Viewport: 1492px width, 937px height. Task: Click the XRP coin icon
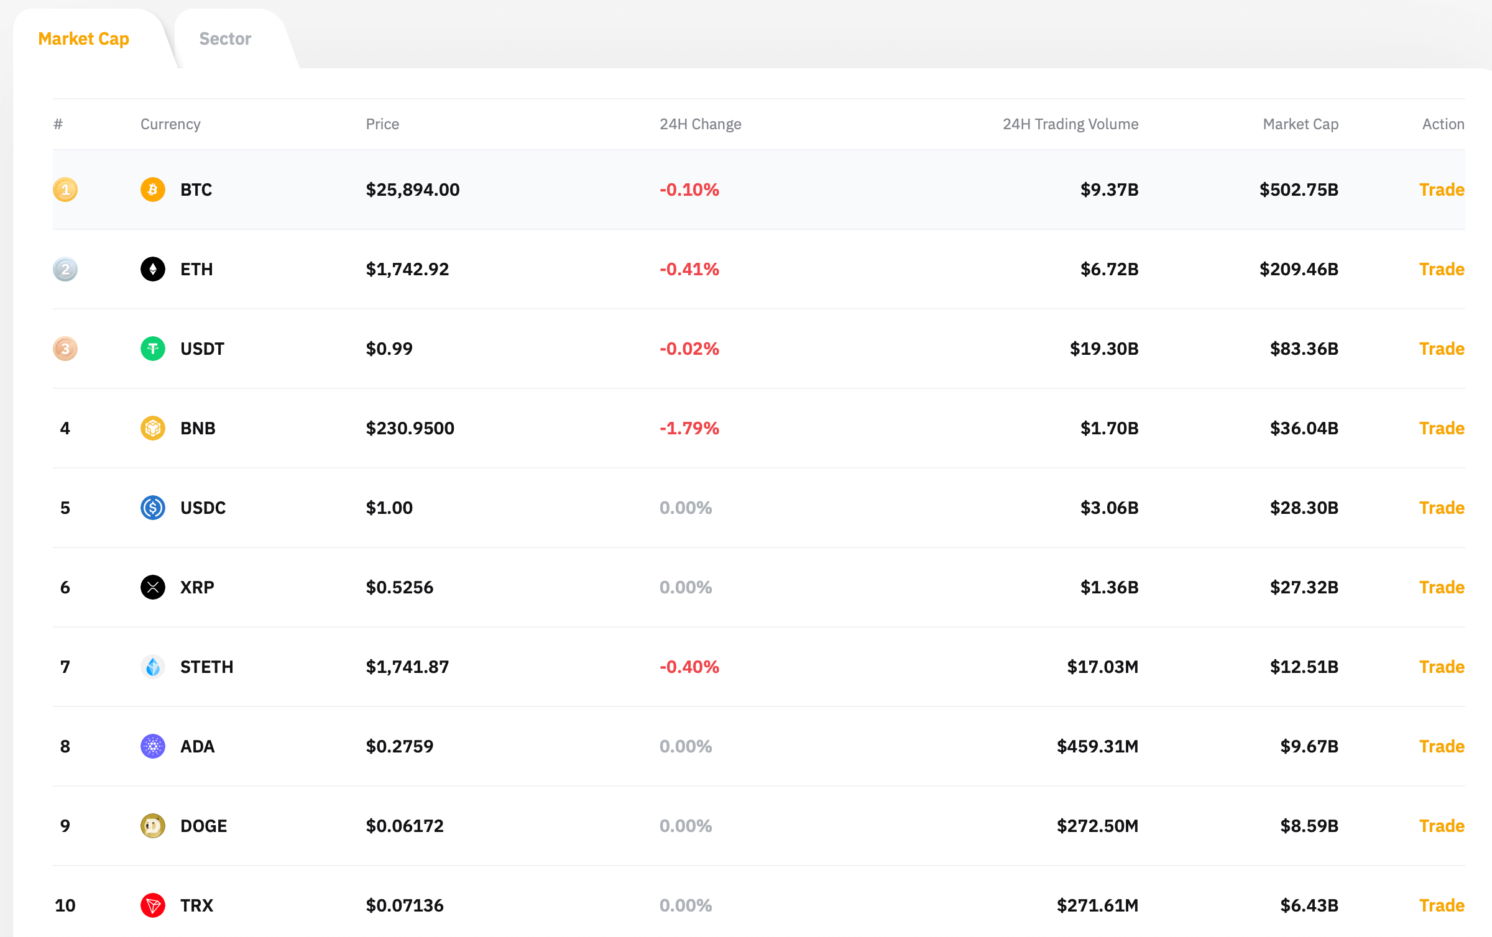pyautogui.click(x=152, y=587)
